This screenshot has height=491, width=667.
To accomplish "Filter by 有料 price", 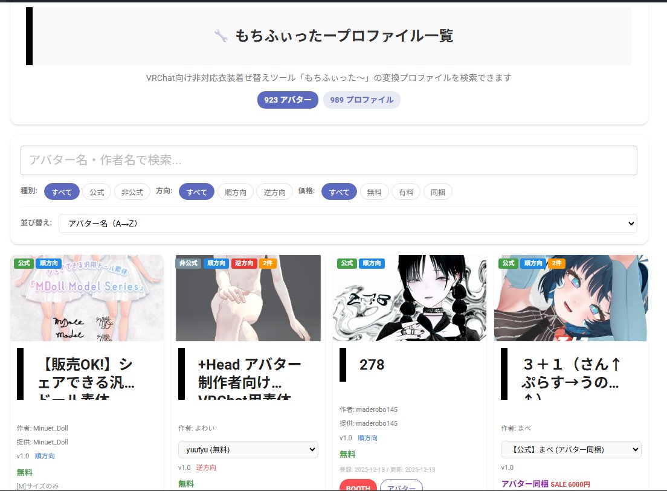I will 406,191.
